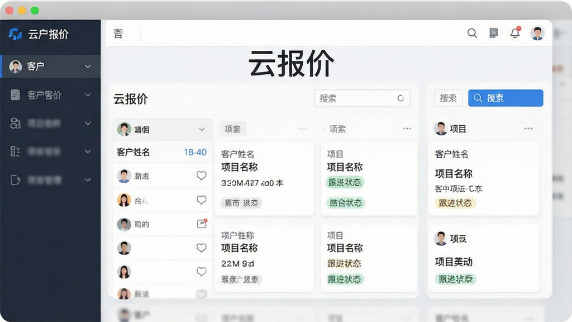Click the 项云 avatar on the card
This screenshot has width=572, height=322.
click(441, 238)
